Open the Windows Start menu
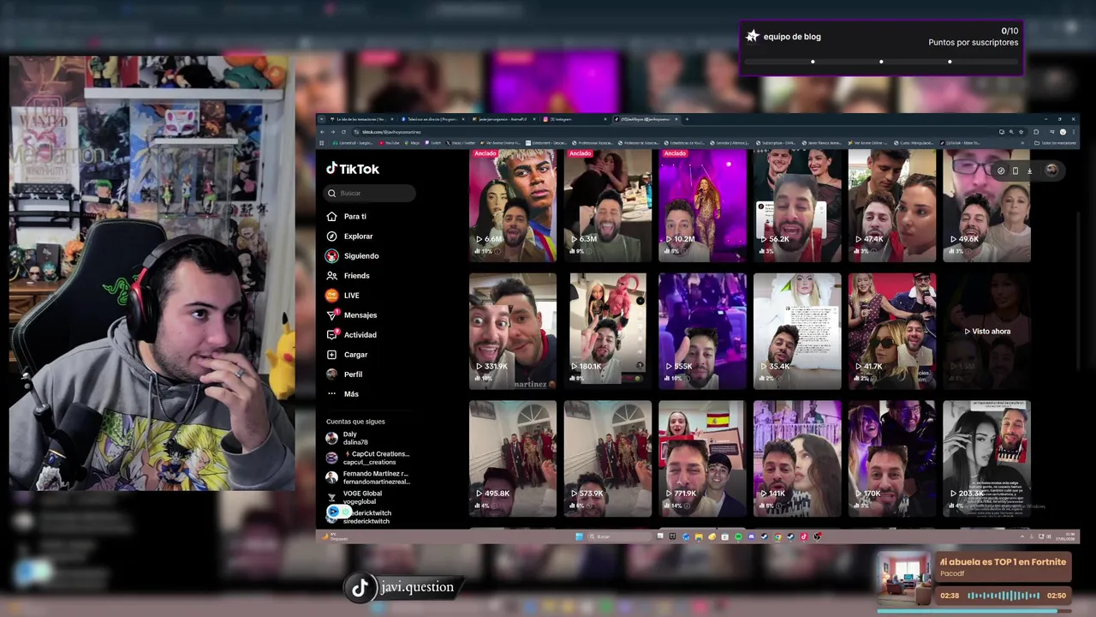1096x617 pixels. (x=580, y=536)
